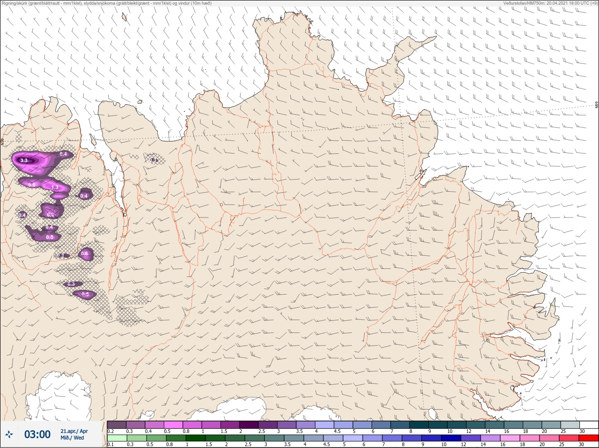Select the white swatch after 30 in the upper legend
The width and height of the screenshot is (599, 448).
589,425
